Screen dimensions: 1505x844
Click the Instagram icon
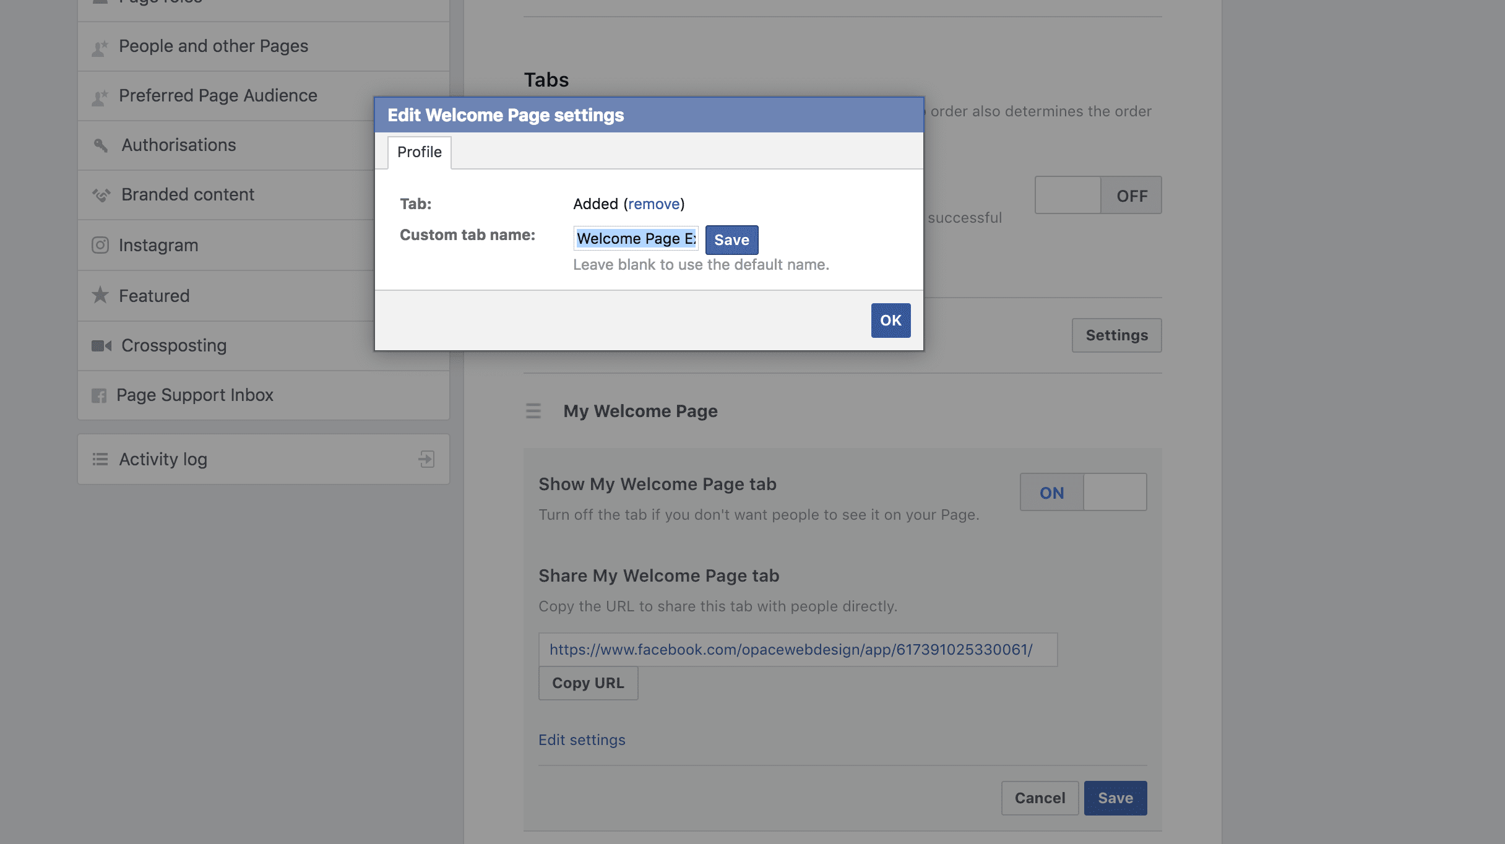point(99,244)
